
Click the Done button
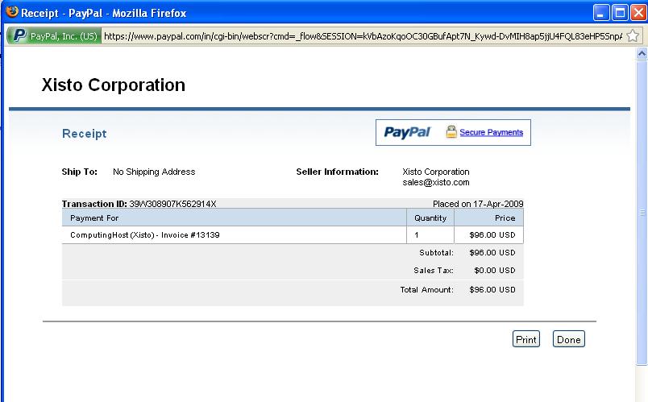pos(569,339)
